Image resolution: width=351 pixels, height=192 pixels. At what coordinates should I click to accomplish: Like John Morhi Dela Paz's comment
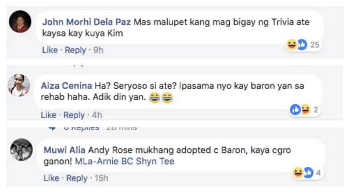point(50,50)
